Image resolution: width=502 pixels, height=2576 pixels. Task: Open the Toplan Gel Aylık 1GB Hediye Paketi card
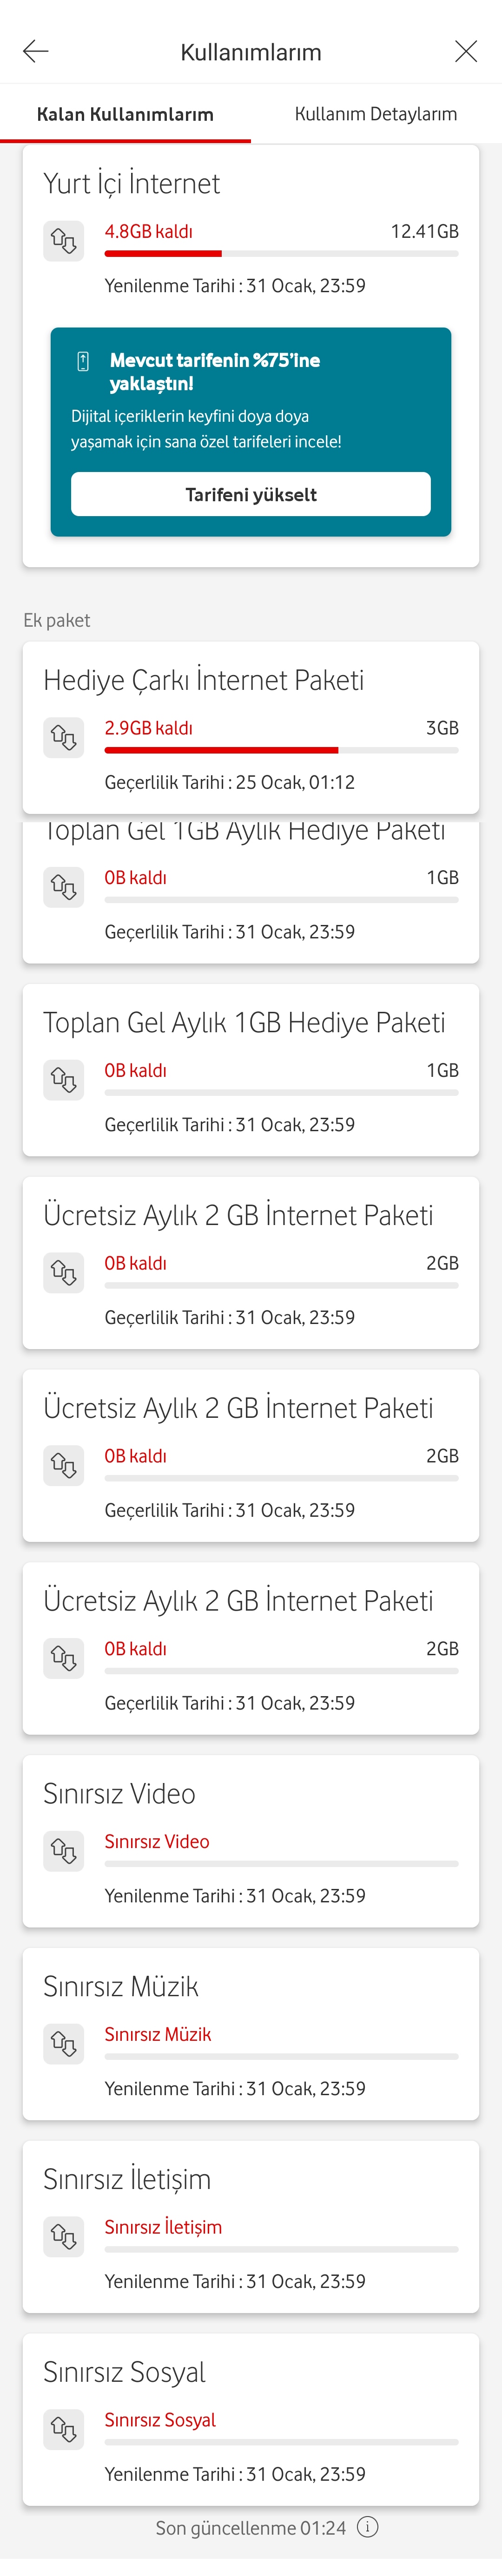click(251, 1070)
